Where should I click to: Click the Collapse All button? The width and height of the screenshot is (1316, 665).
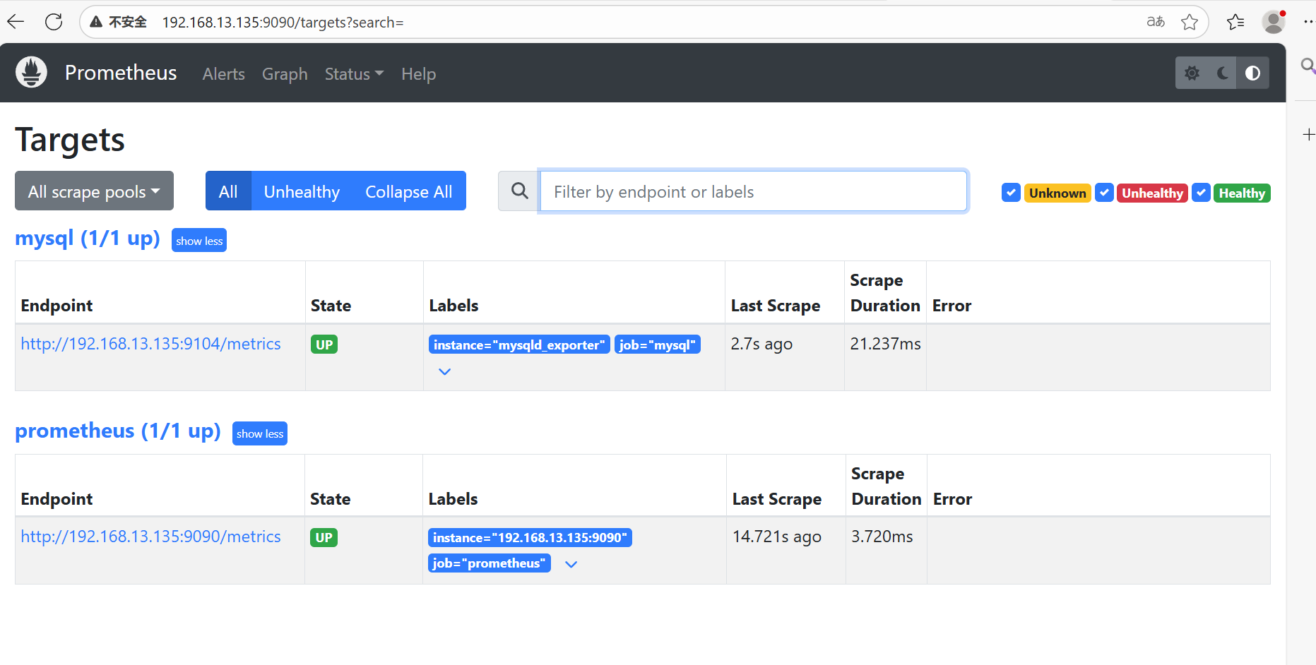click(408, 191)
